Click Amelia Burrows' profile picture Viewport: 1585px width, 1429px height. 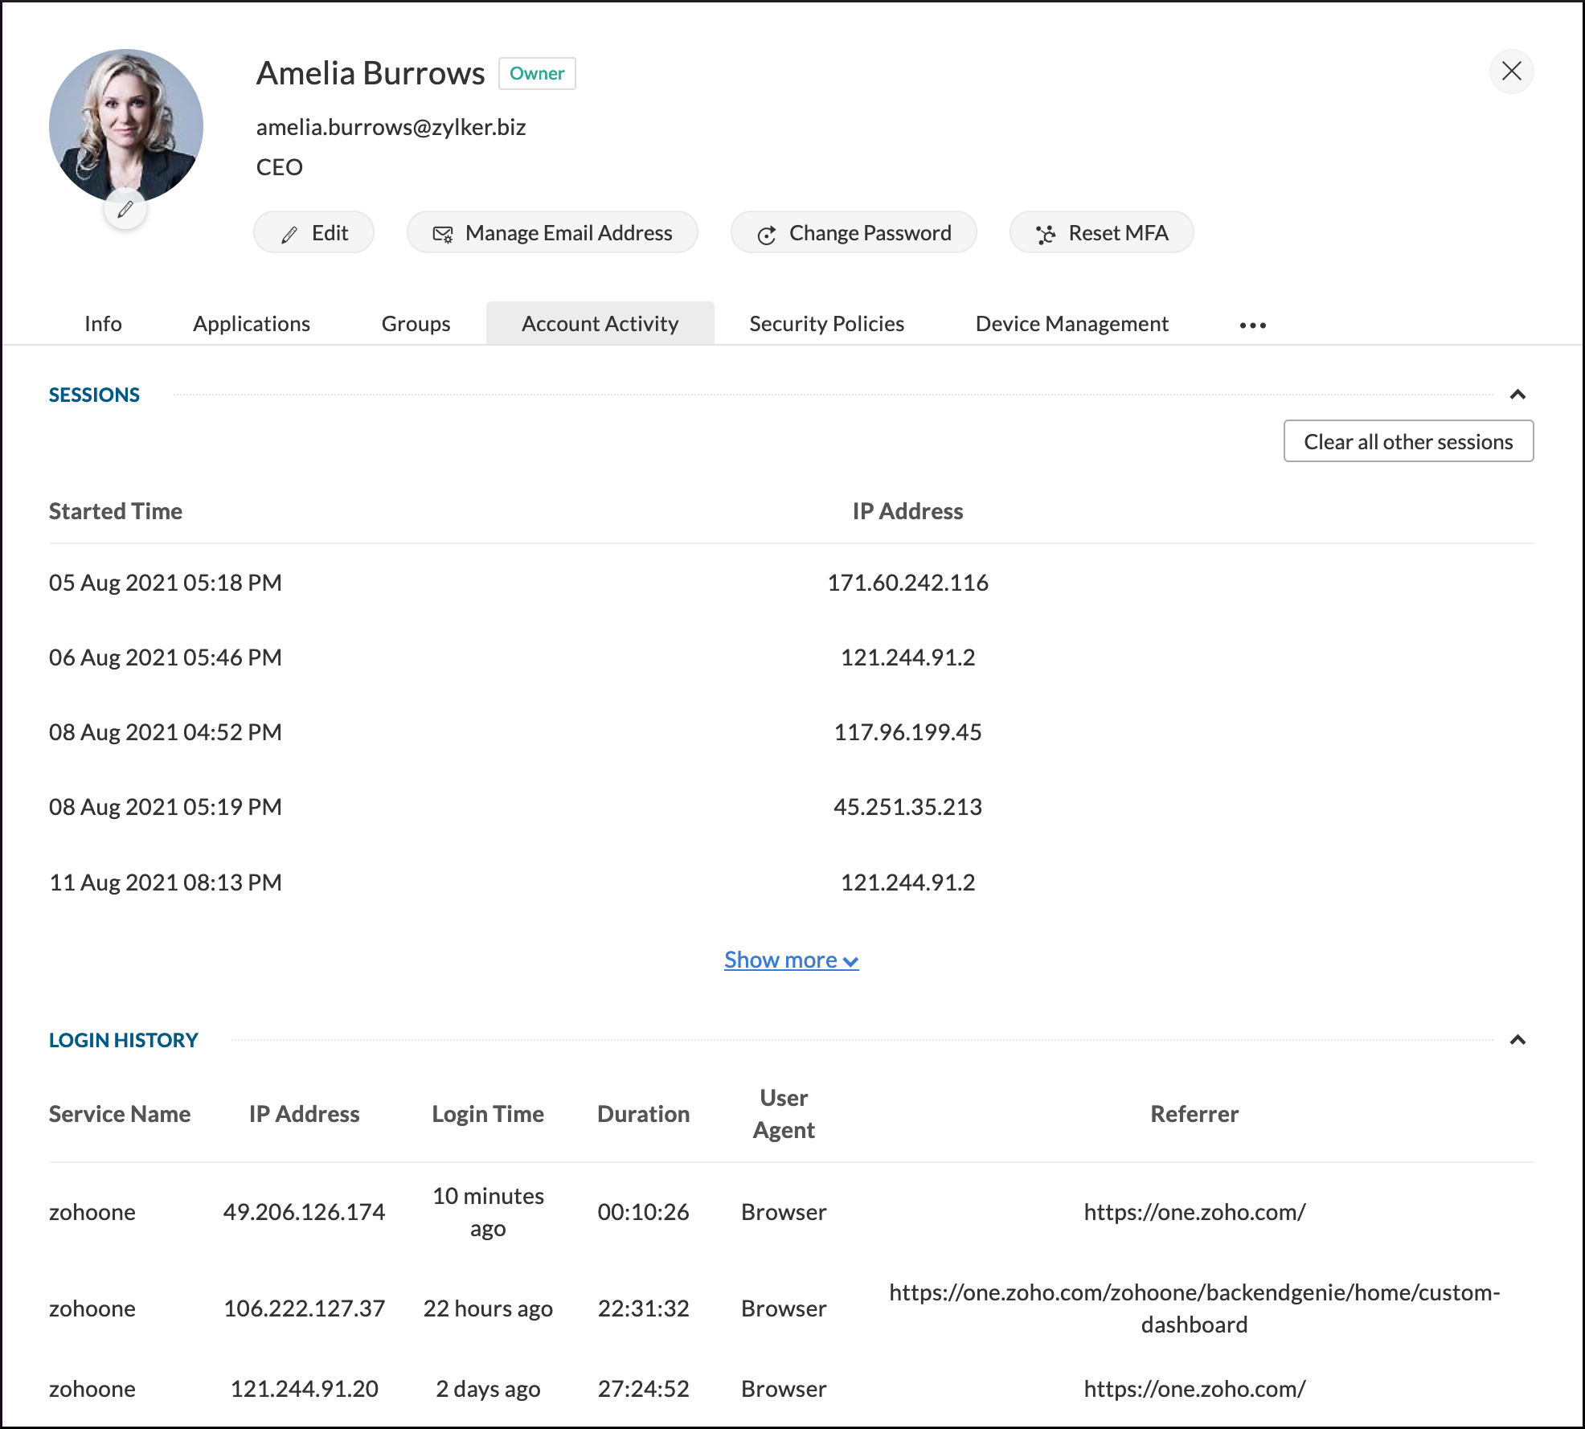[x=125, y=125]
